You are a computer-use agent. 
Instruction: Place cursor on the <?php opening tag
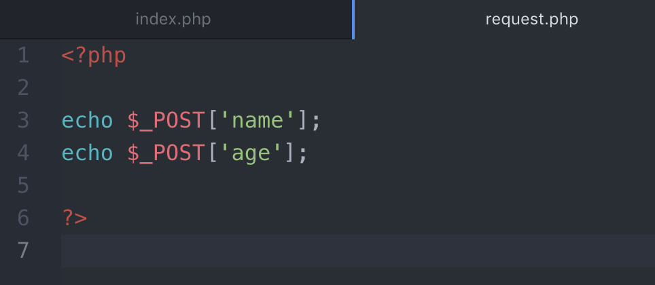click(94, 56)
